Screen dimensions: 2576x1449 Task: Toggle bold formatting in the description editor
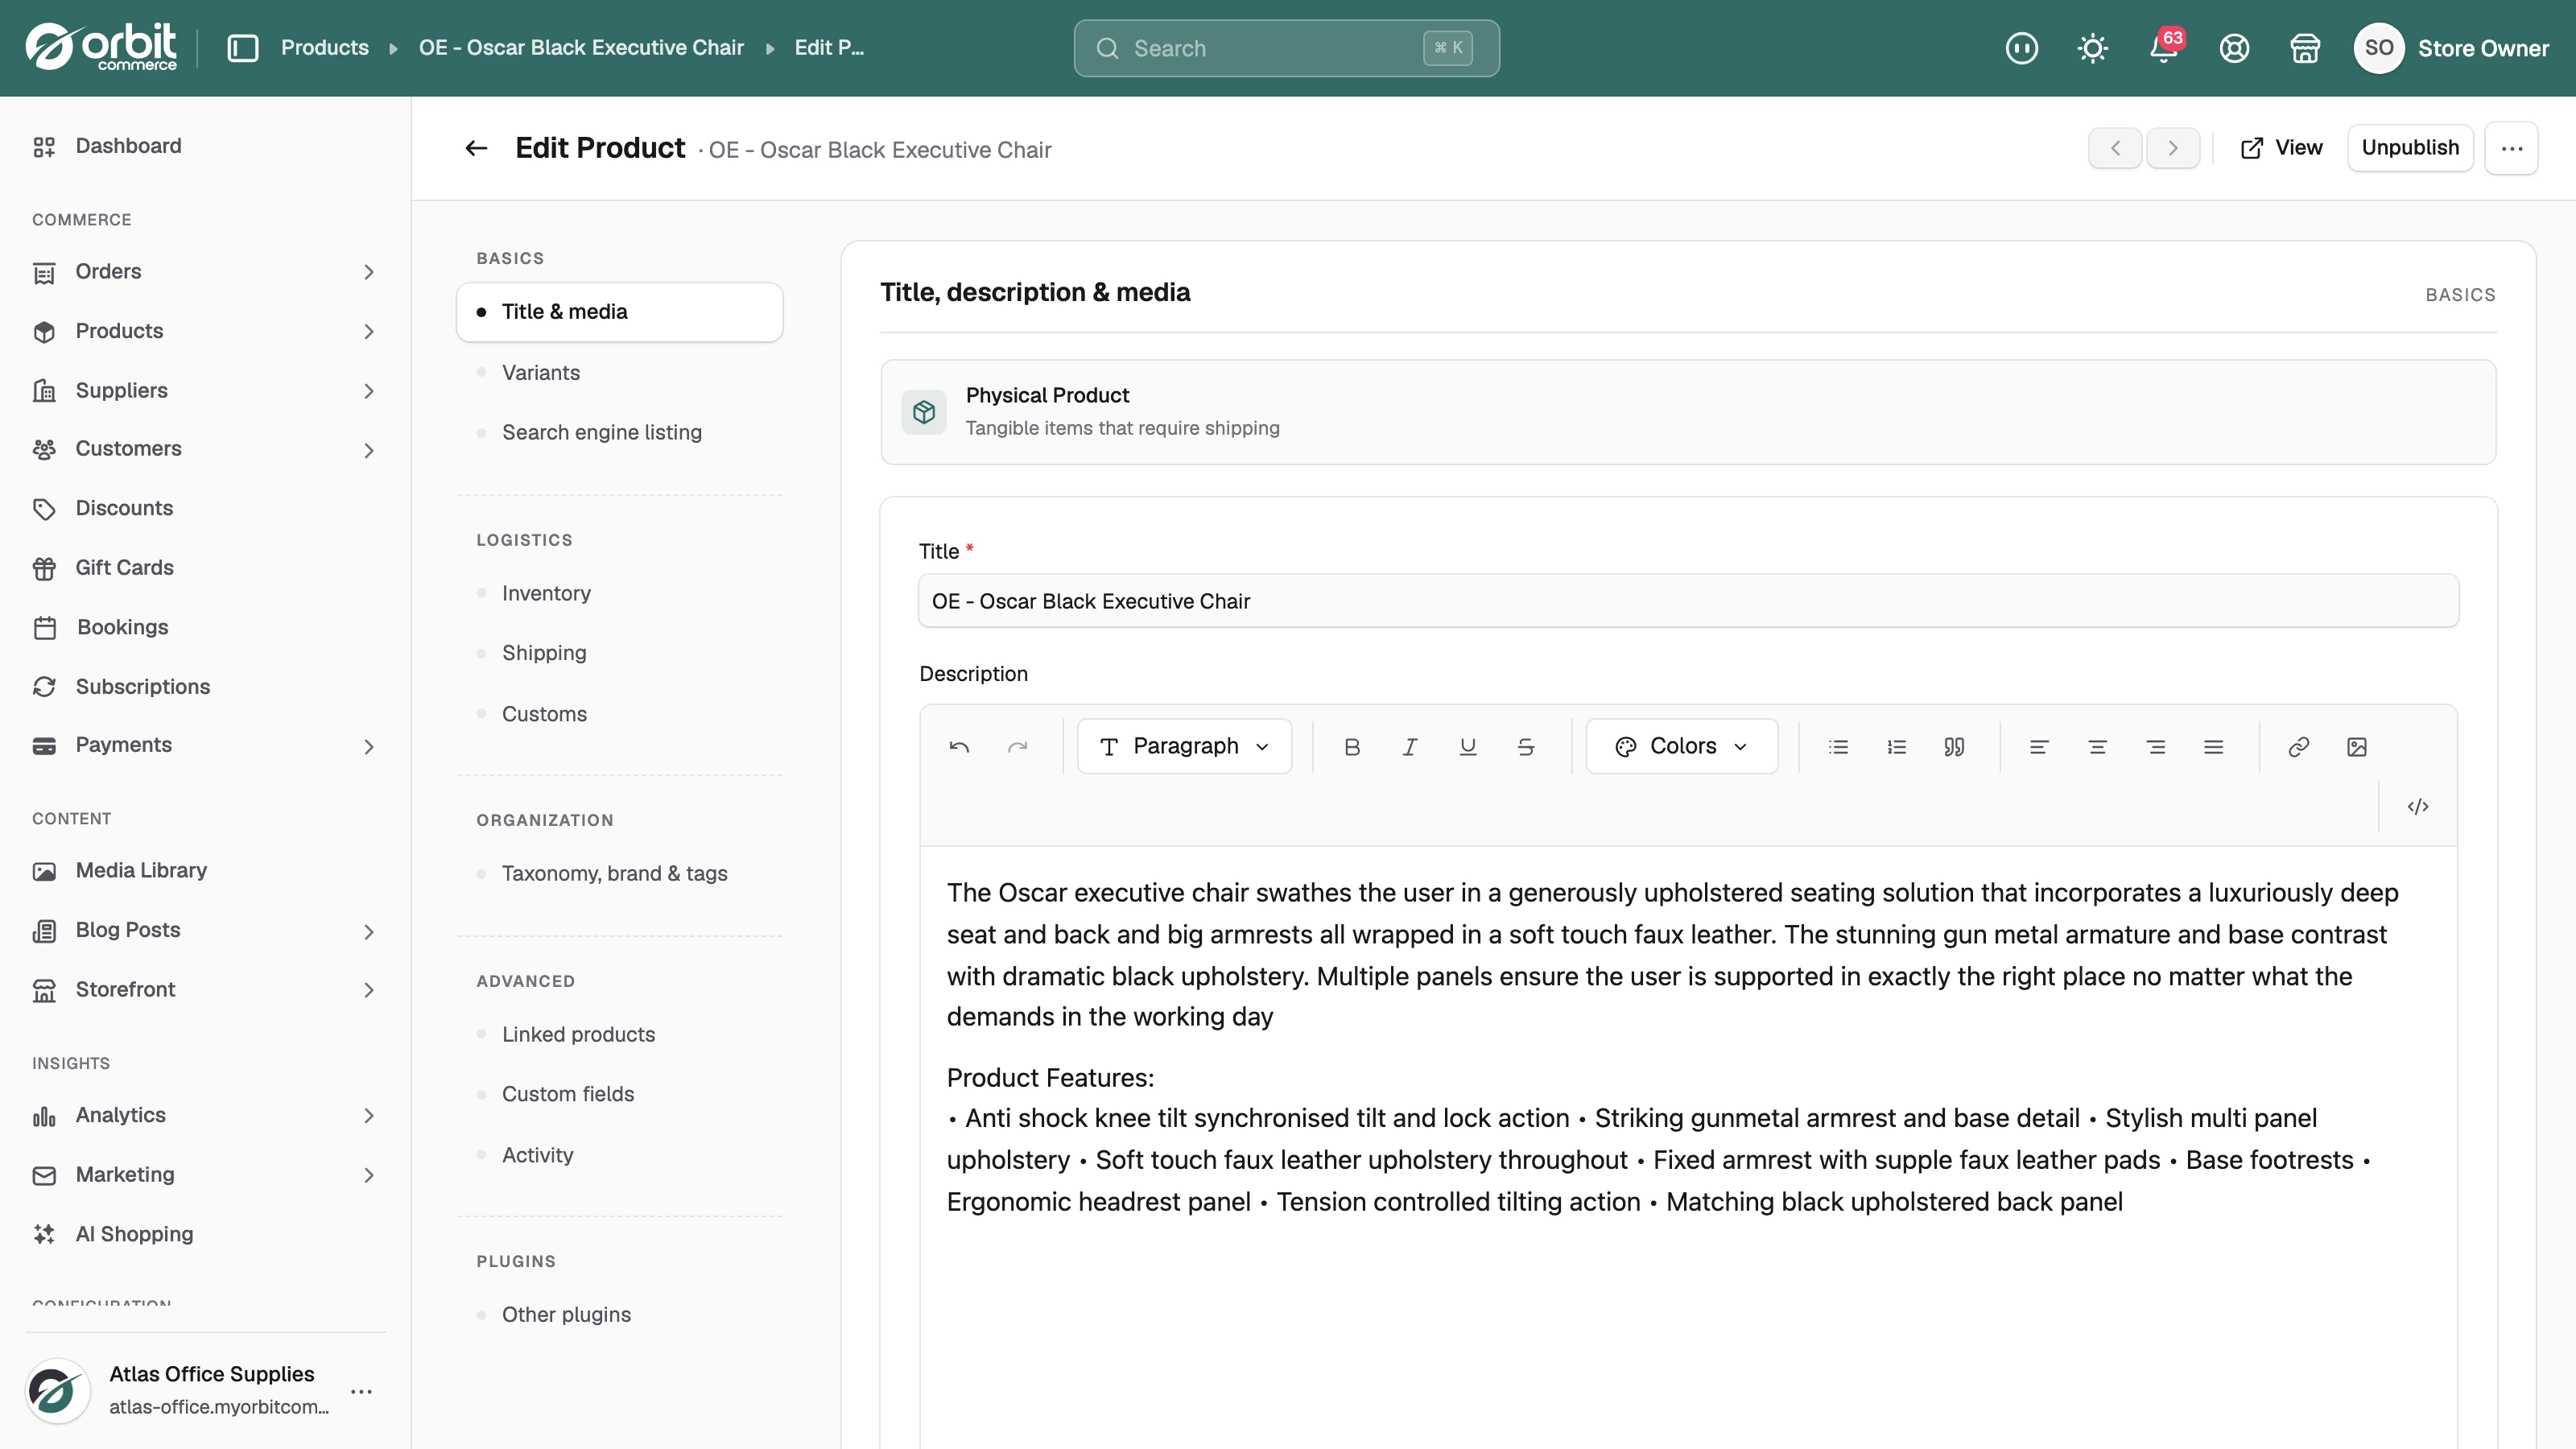(x=1352, y=746)
